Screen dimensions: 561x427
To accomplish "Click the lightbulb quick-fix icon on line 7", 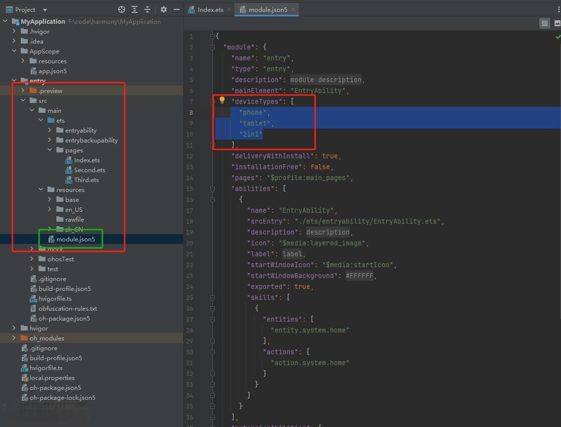I will coord(222,100).
